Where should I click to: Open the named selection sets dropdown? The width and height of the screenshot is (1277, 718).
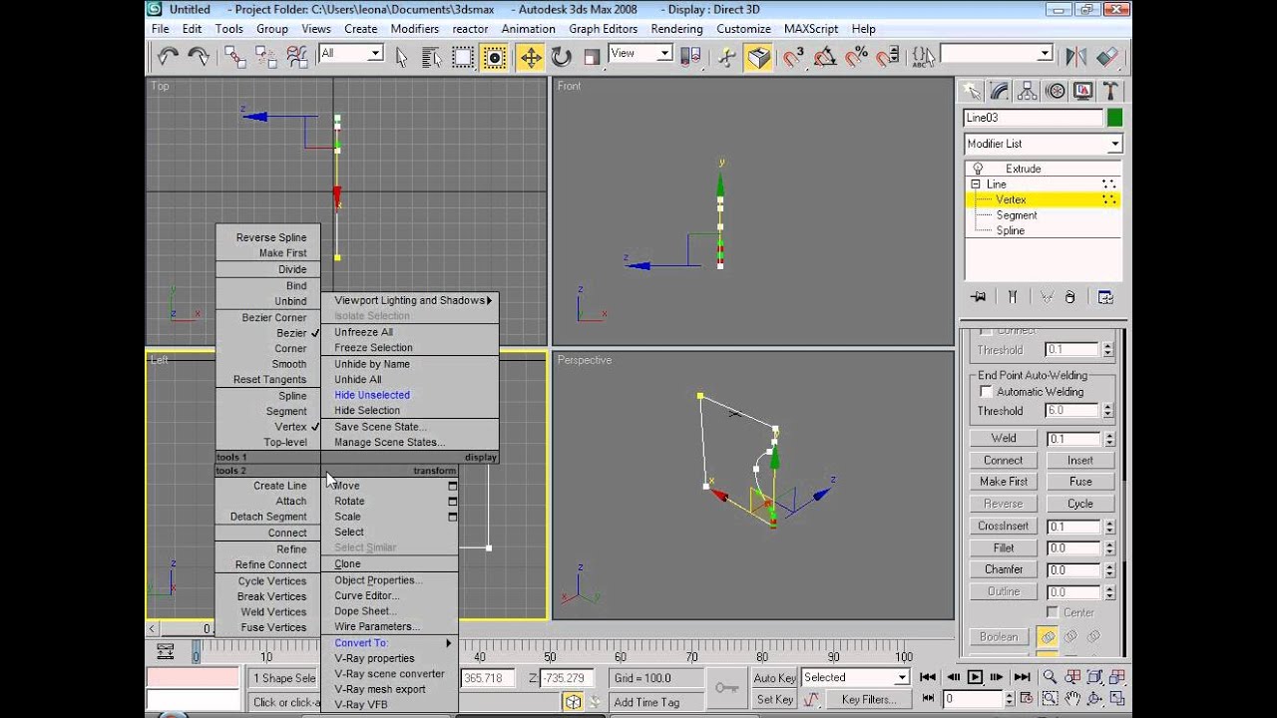997,53
